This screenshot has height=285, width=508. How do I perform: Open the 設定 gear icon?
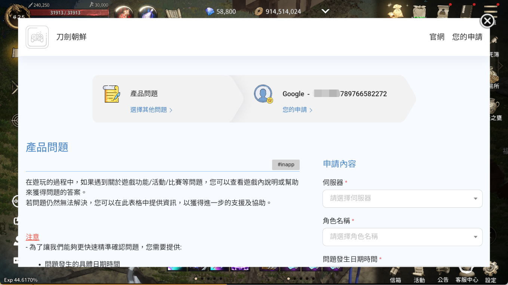(x=491, y=271)
